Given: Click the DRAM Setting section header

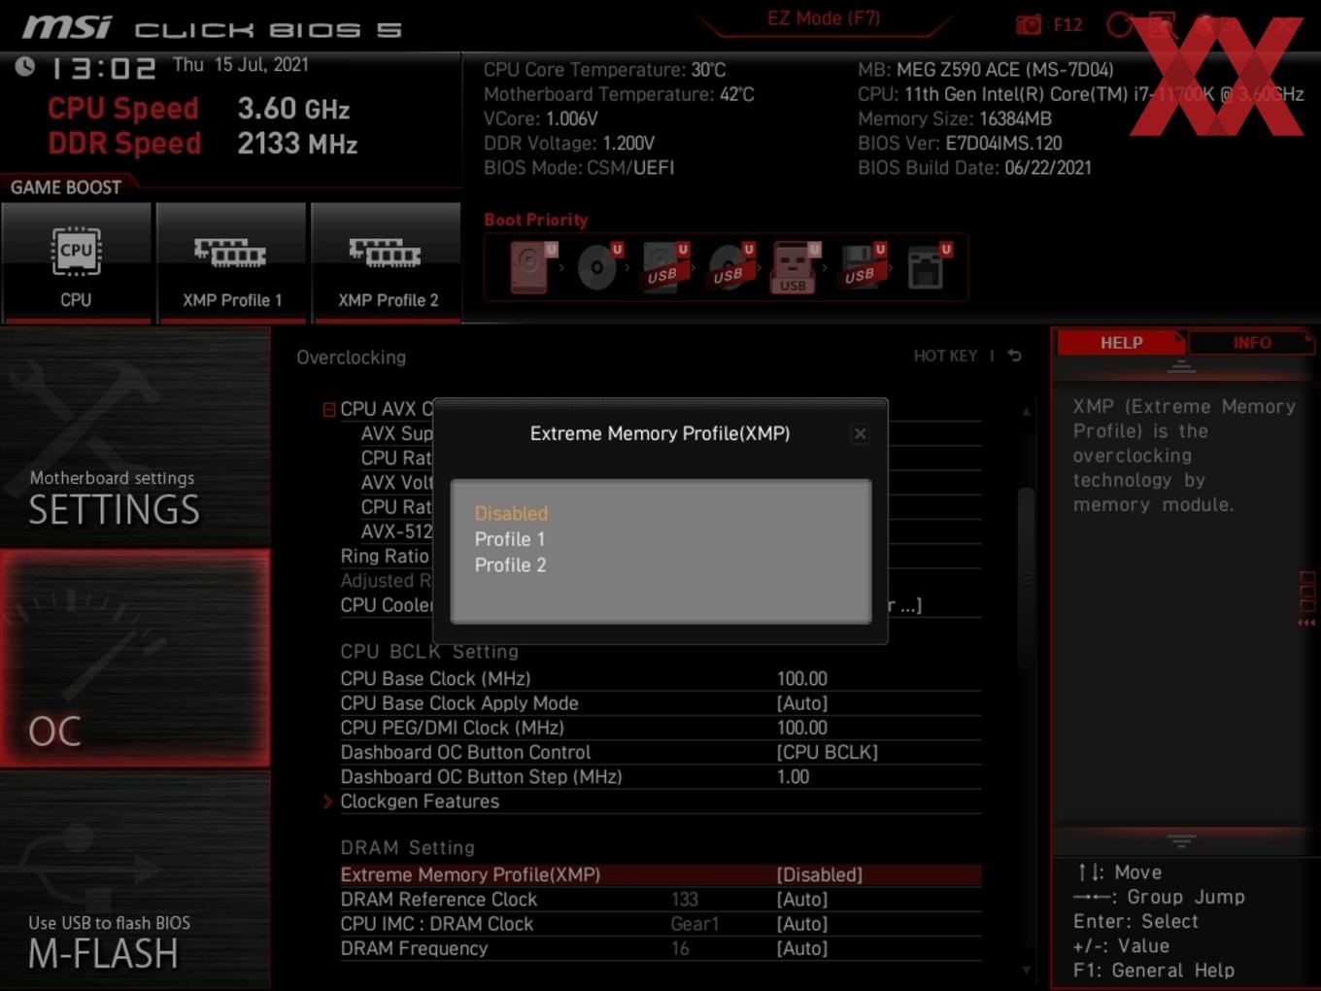Looking at the screenshot, I should (x=407, y=848).
